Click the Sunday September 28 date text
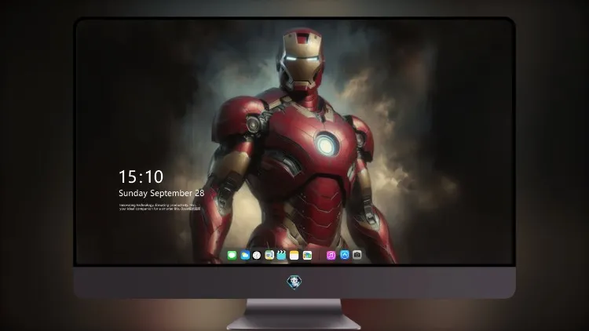This screenshot has width=589, height=331. (162, 193)
